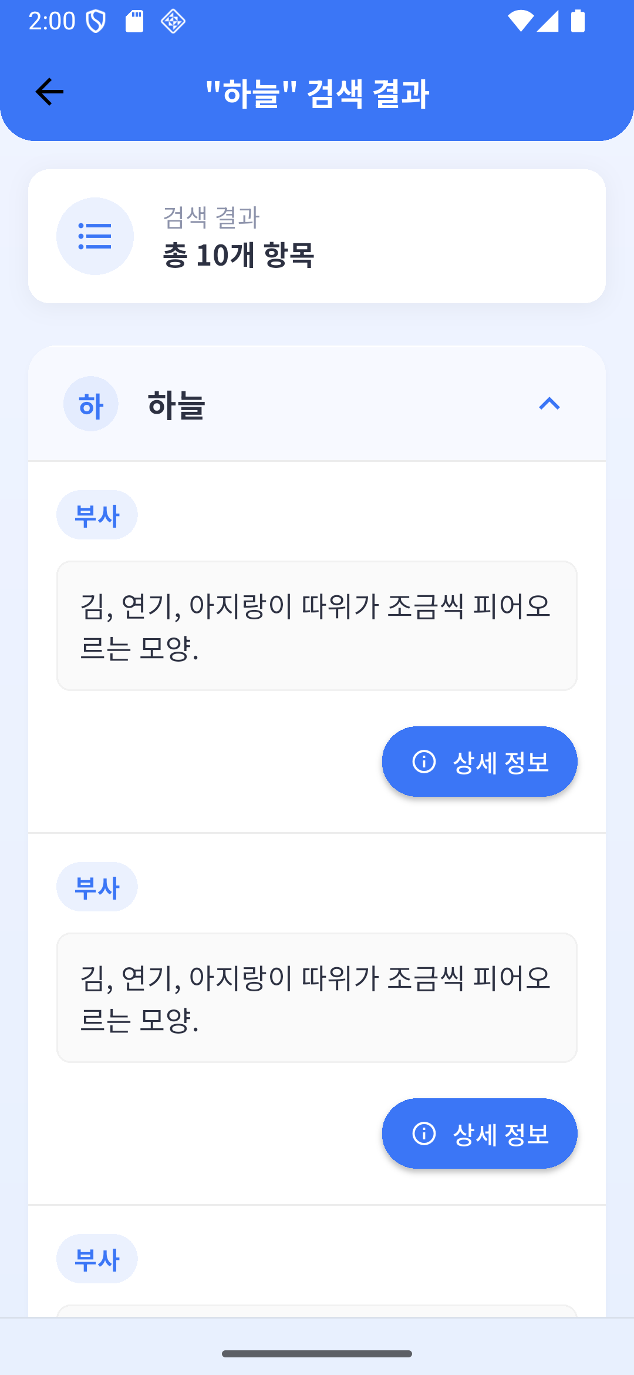Tap the battery icon in status bar
This screenshot has width=634, height=1375.
tap(578, 21)
